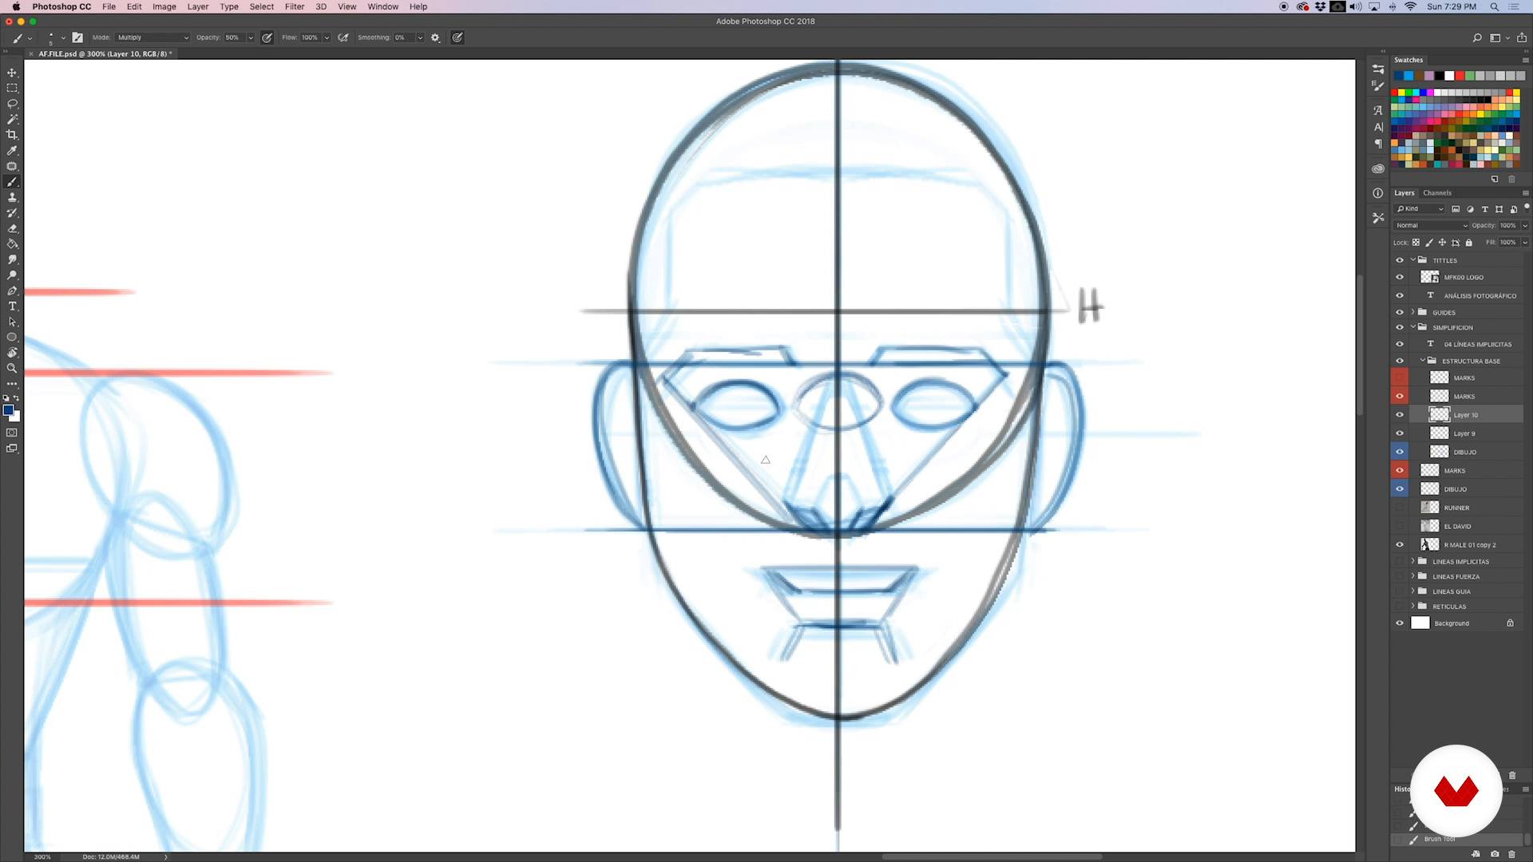Click lock all padlock icon
The image size is (1533, 862).
click(x=1468, y=243)
